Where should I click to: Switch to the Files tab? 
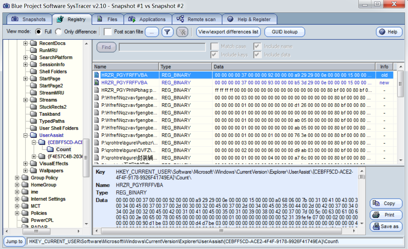coord(107,19)
